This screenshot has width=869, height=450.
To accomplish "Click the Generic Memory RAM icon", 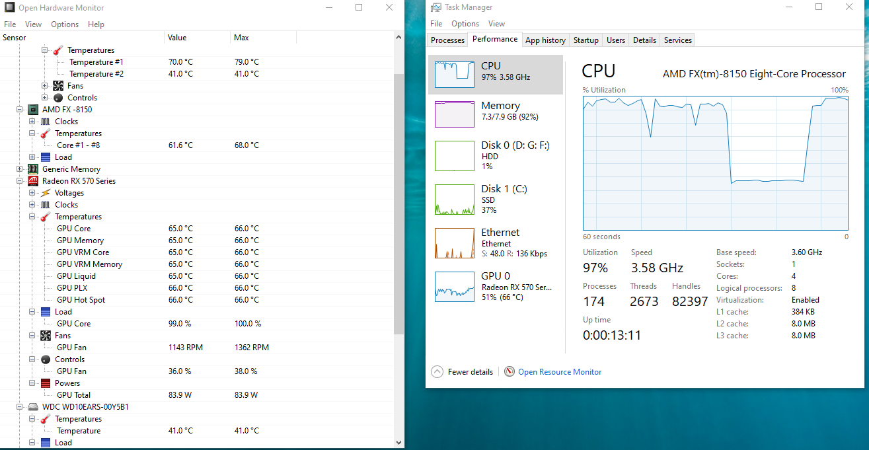I will 32,169.
